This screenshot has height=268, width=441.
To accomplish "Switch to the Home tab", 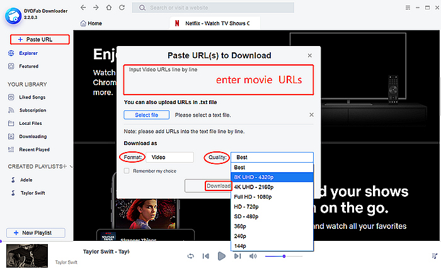I will 93,23.
